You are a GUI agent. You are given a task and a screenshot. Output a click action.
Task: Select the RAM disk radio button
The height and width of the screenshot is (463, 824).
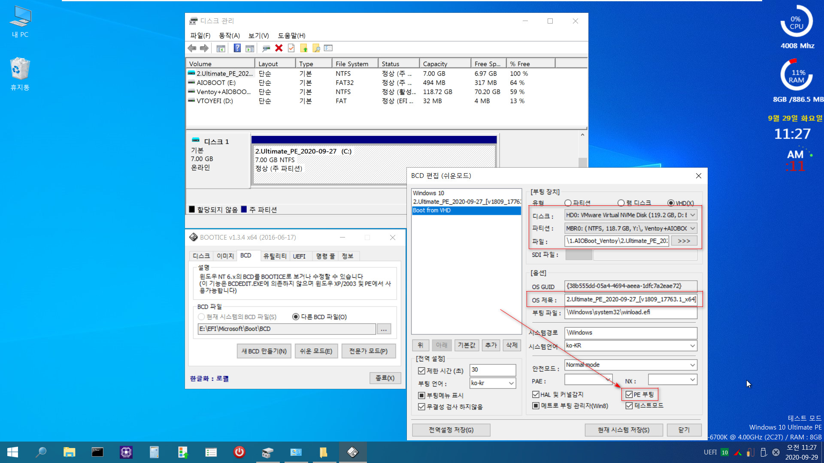coord(621,203)
